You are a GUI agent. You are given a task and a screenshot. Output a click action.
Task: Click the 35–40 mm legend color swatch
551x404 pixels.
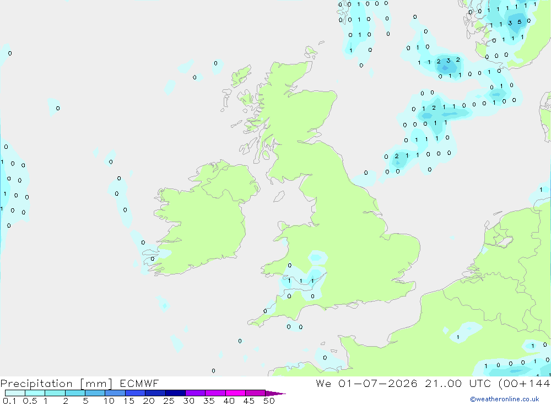point(215,393)
